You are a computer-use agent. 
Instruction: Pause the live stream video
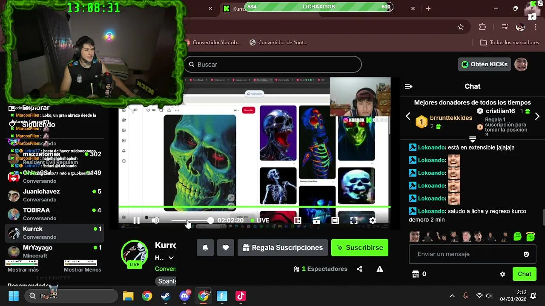click(137, 220)
